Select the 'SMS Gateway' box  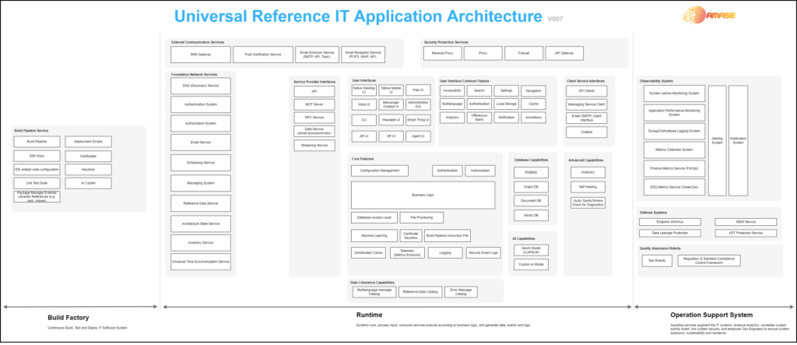tap(201, 55)
